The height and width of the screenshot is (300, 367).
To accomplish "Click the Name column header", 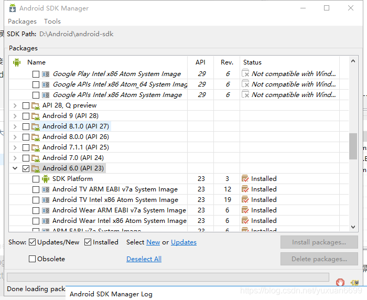I will [x=36, y=62].
